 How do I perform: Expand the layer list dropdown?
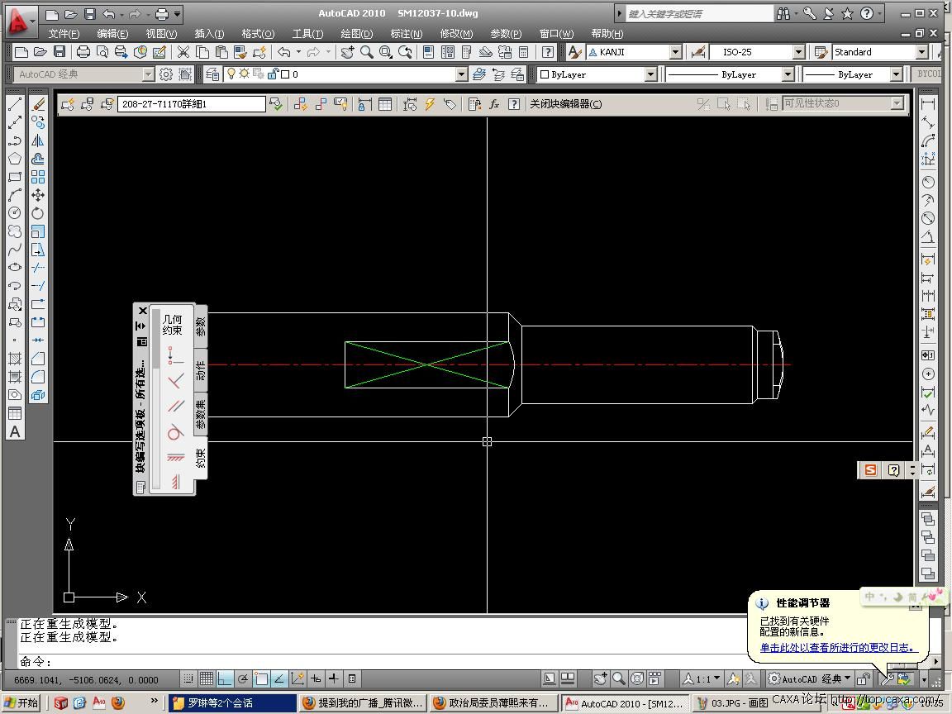[461, 74]
